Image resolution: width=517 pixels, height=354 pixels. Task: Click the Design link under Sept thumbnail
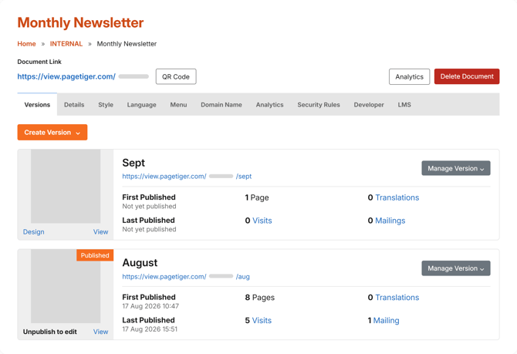pyautogui.click(x=34, y=231)
